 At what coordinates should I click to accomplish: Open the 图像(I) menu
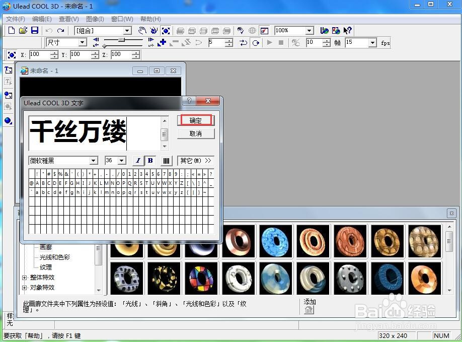point(95,19)
